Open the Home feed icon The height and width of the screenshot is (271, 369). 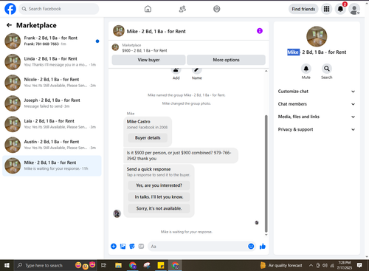click(x=148, y=9)
